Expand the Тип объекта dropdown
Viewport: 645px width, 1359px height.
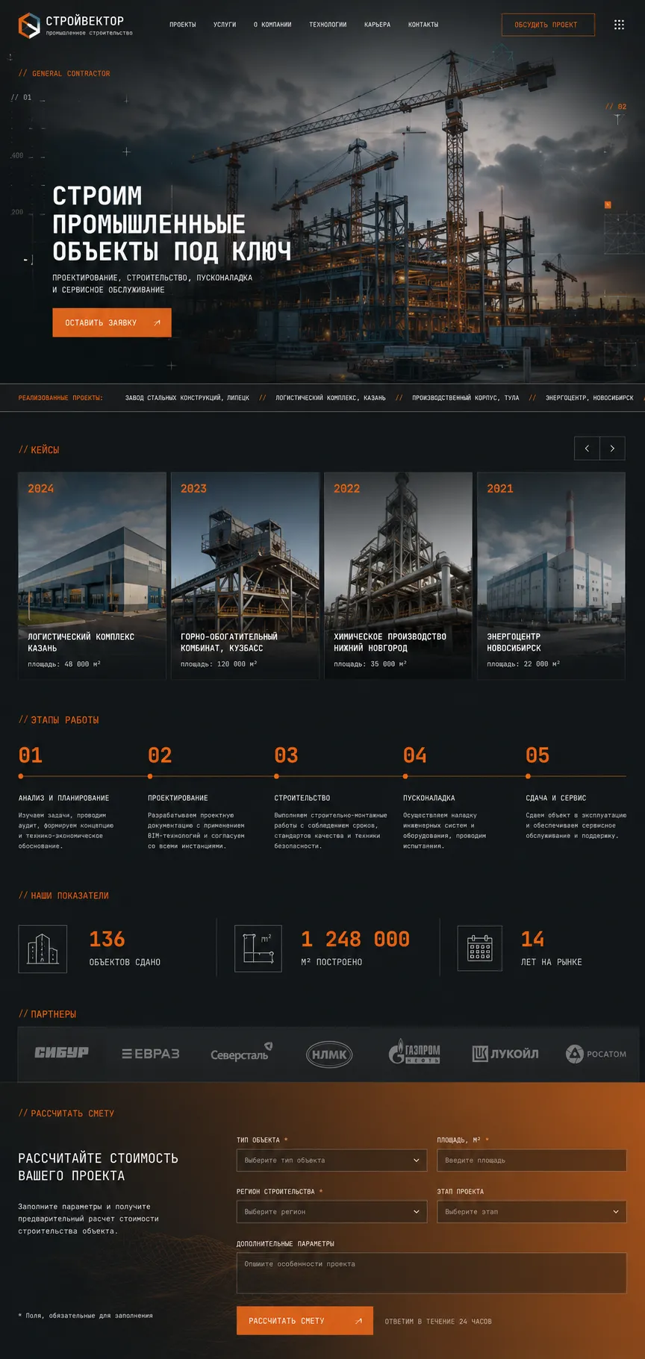331,1160
